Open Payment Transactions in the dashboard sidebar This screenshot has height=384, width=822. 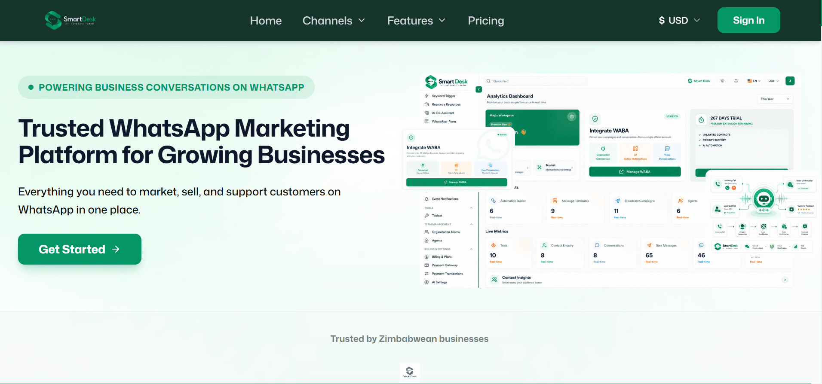coord(444,274)
